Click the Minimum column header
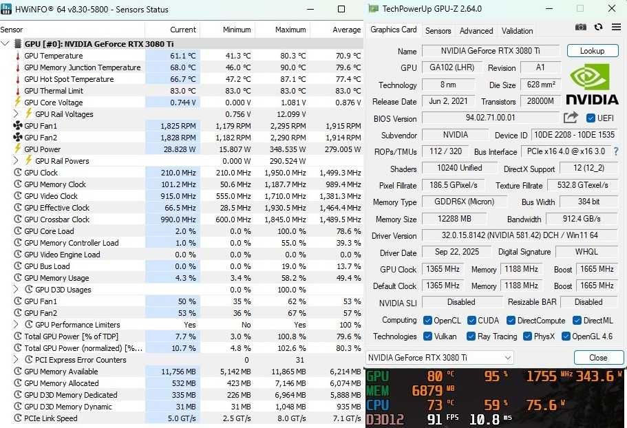 coord(228,30)
